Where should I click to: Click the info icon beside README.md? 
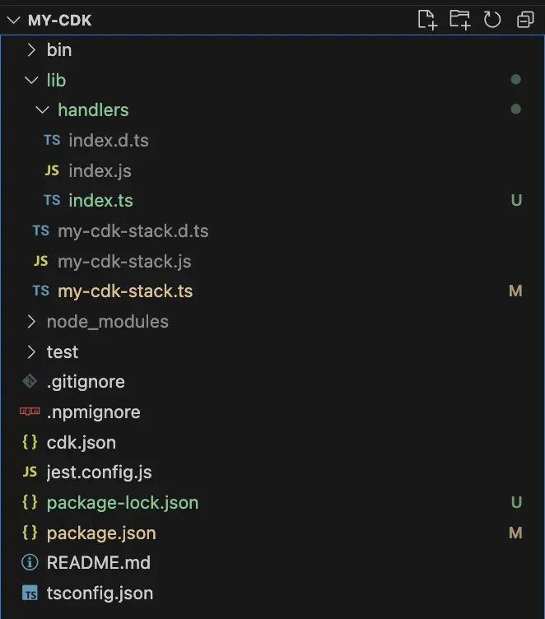click(x=30, y=563)
